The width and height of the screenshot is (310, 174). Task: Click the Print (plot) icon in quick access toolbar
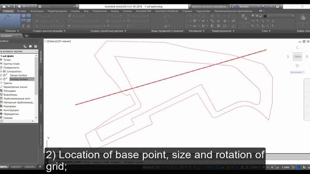pos(19,6)
